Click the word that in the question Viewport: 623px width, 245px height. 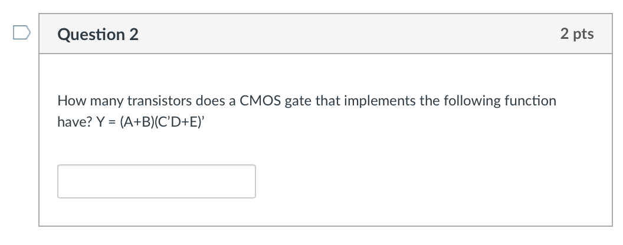(328, 101)
